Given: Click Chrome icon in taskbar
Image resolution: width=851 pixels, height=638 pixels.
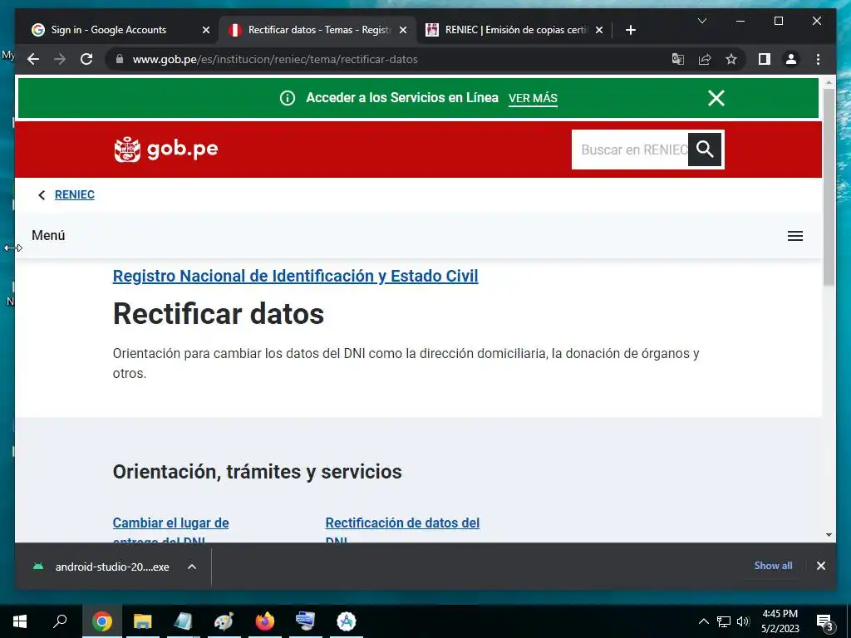Looking at the screenshot, I should [x=101, y=621].
